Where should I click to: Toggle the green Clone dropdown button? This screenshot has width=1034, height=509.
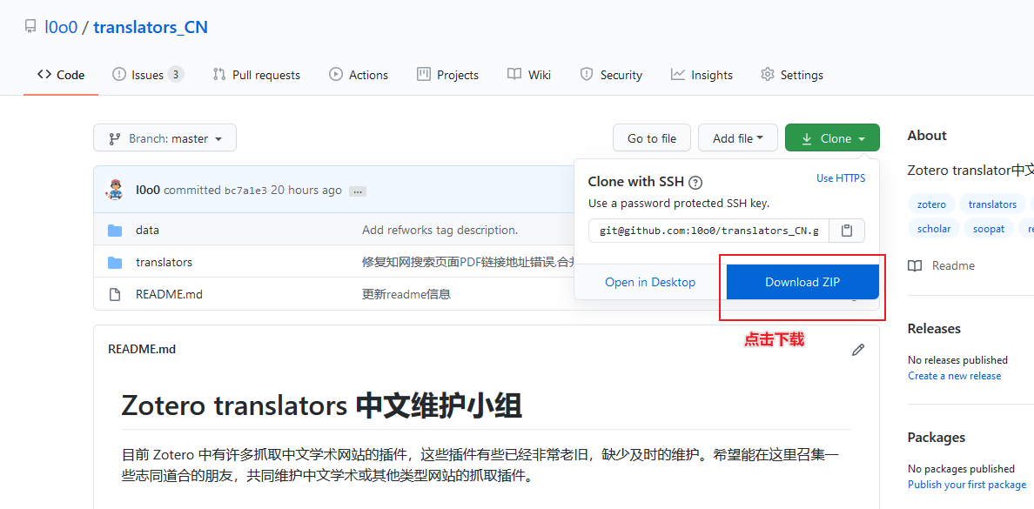(832, 138)
